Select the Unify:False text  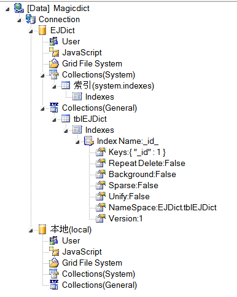coord(129,197)
